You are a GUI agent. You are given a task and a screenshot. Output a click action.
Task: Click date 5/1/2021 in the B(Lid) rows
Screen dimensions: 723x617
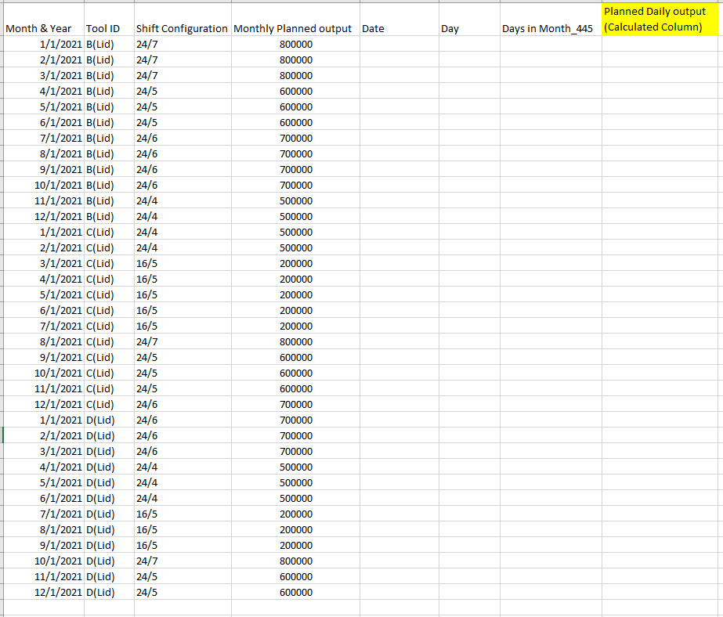(x=44, y=107)
